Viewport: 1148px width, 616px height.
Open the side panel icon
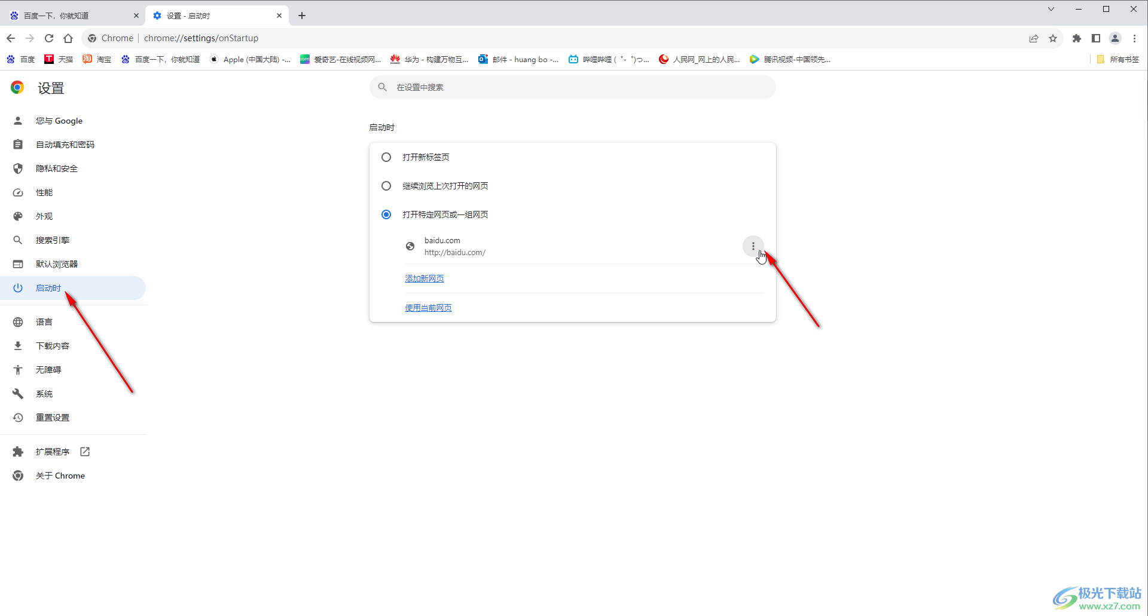[x=1096, y=38]
